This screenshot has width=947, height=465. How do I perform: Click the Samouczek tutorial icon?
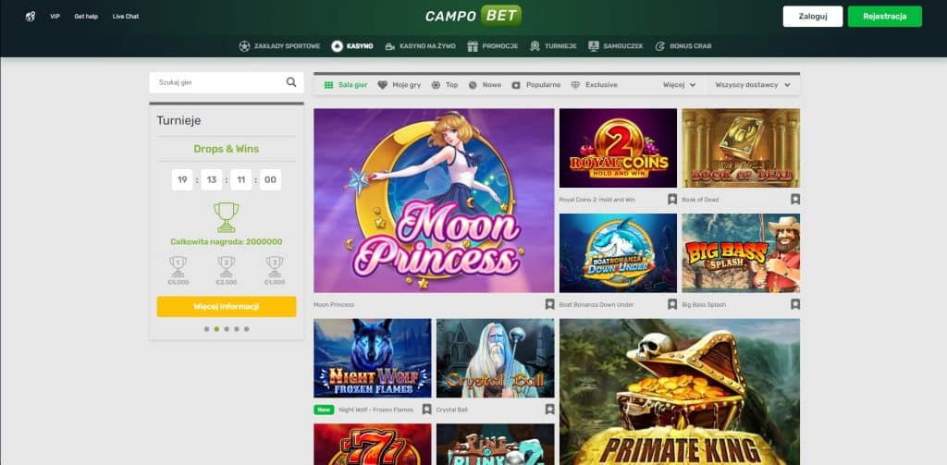594,46
